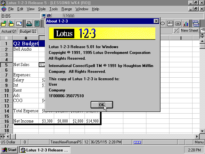Click the Net Income label cell
The width and height of the screenshot is (205, 154).
point(26,121)
